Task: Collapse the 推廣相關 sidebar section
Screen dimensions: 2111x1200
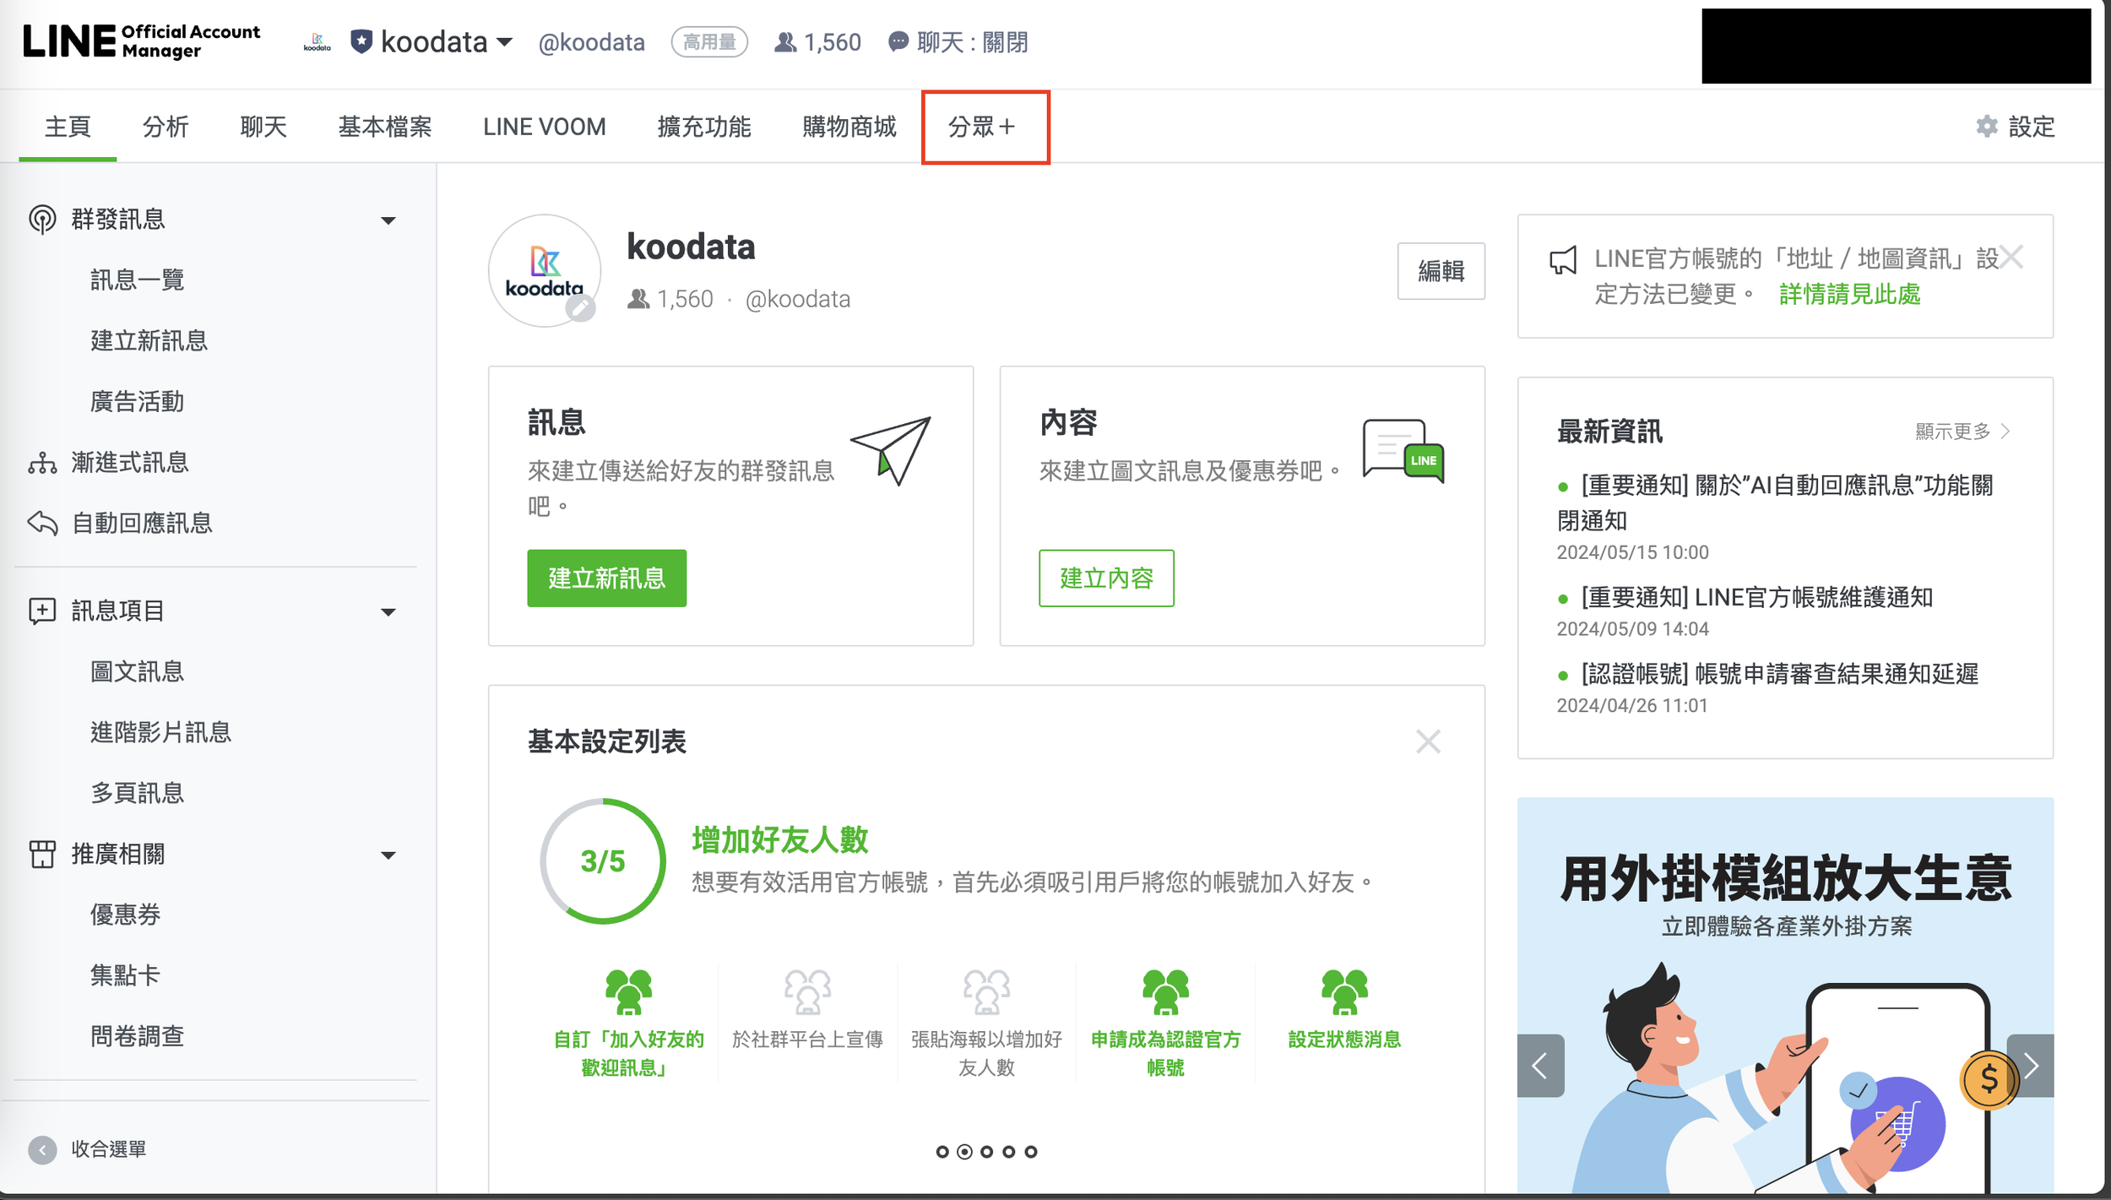Action: pyautogui.click(x=388, y=855)
